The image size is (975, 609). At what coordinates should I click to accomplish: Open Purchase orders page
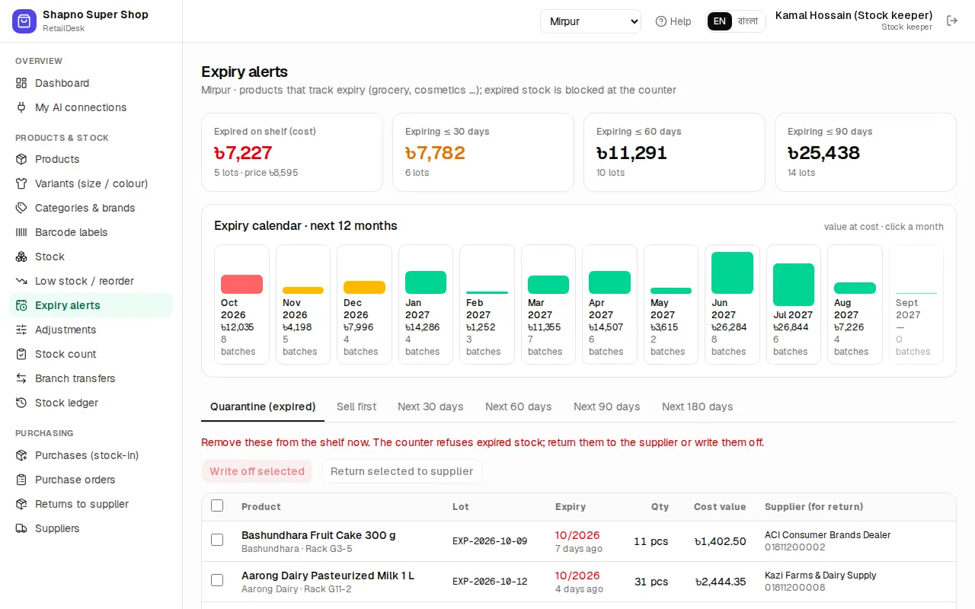click(91, 480)
